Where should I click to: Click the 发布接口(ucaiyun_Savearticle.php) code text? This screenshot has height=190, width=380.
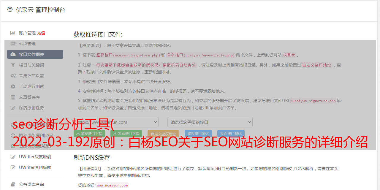pos(201,55)
